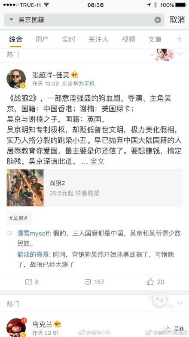Clear the search box text
This screenshot has width=189, height=337.
tap(158, 20)
